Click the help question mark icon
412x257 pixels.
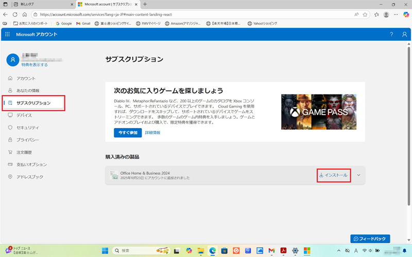click(x=391, y=34)
